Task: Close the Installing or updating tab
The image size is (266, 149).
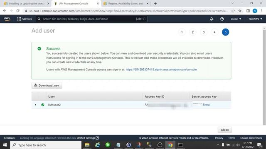Action: pyautogui.click(x=48, y=4)
